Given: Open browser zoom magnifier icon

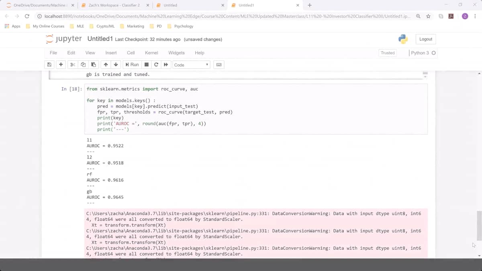Looking at the screenshot, I should tap(419, 16).
